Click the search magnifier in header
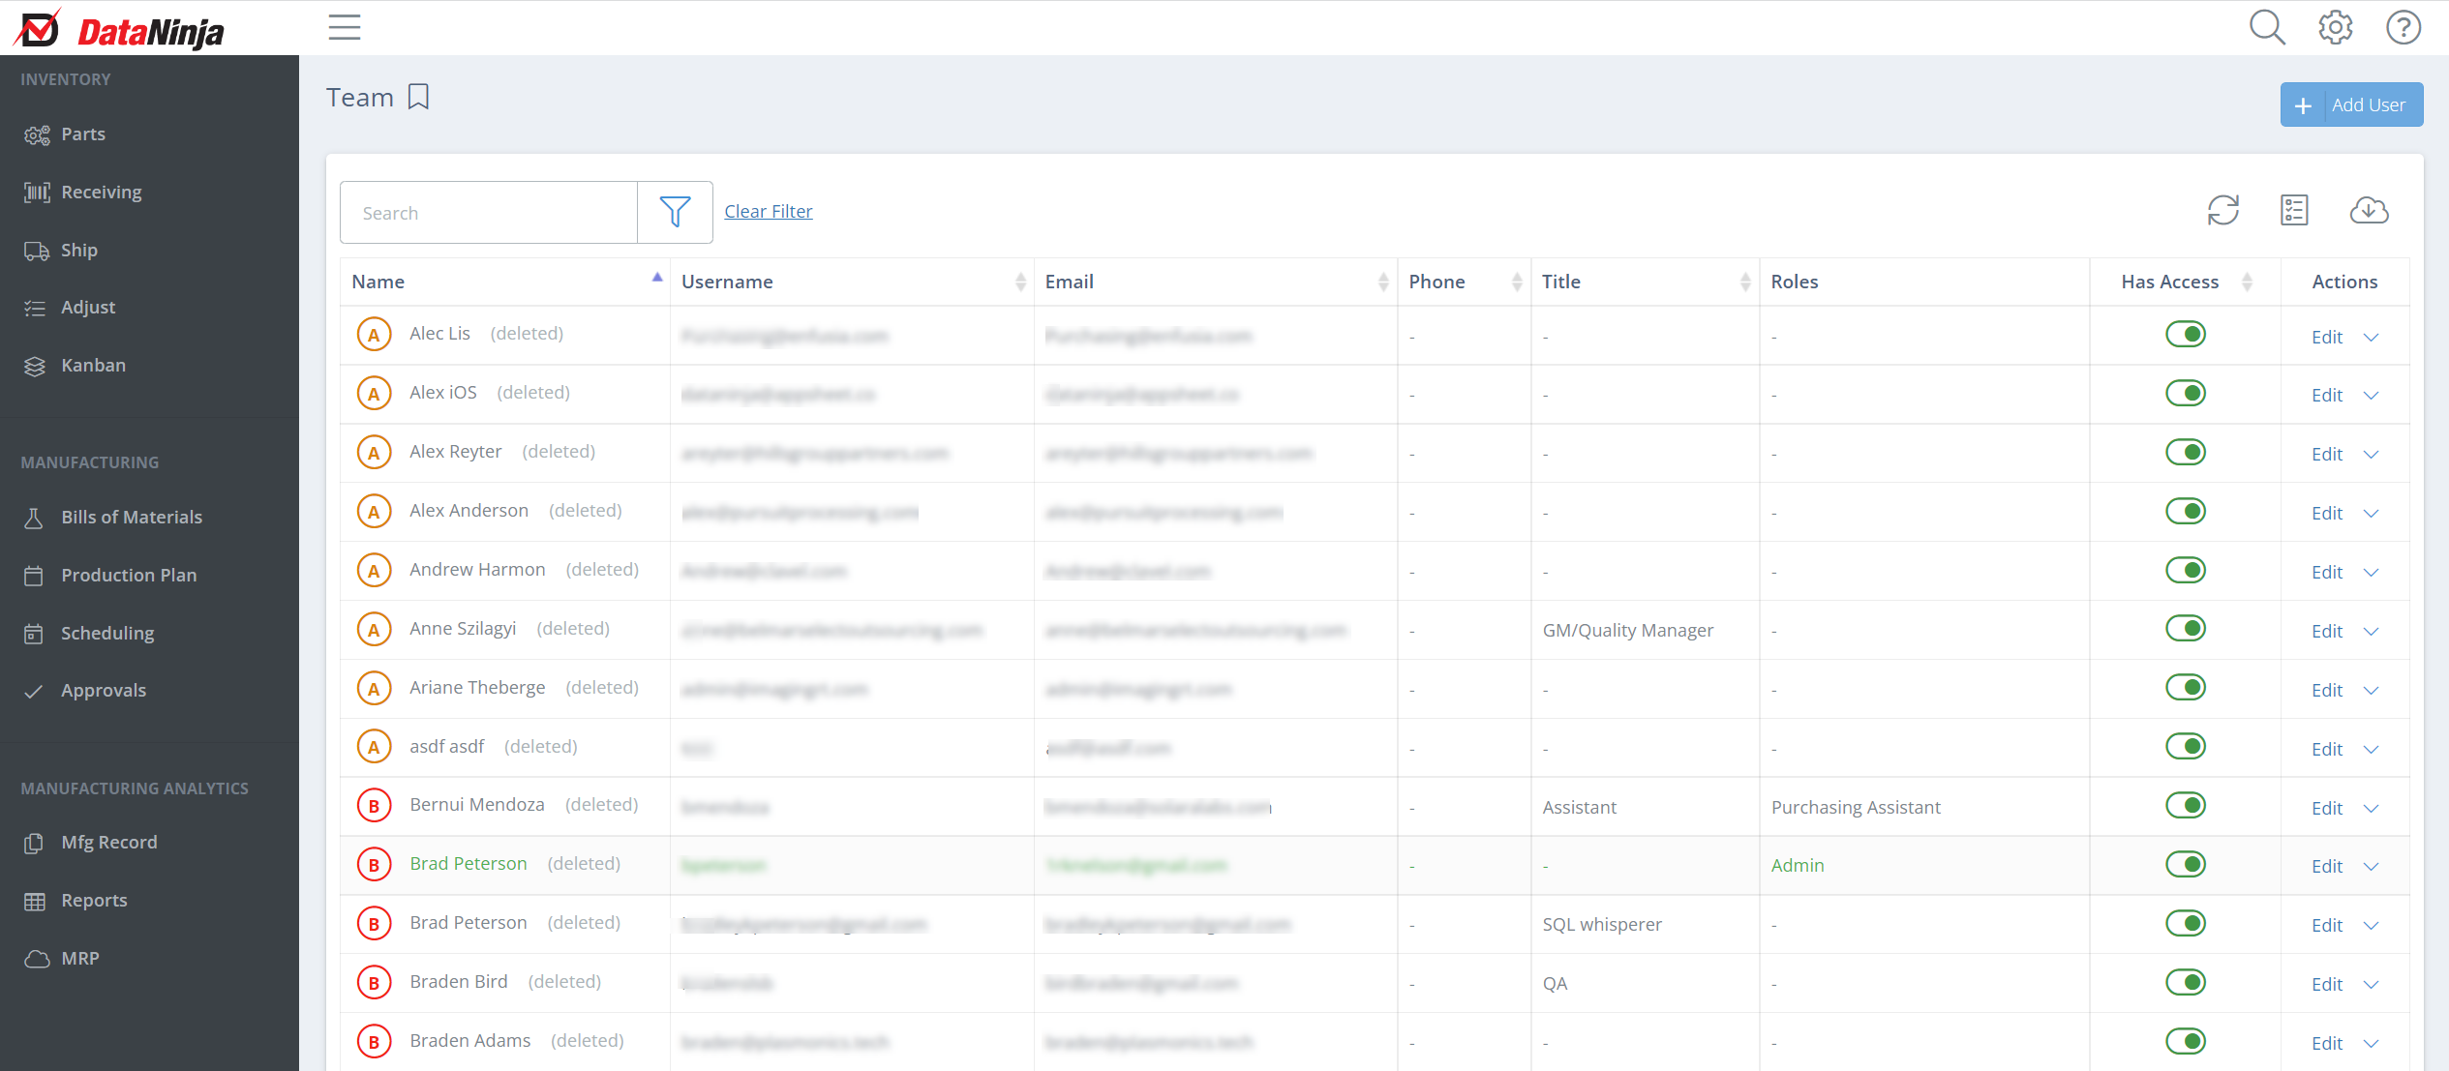Viewport: 2449px width, 1071px height. tap(2266, 27)
